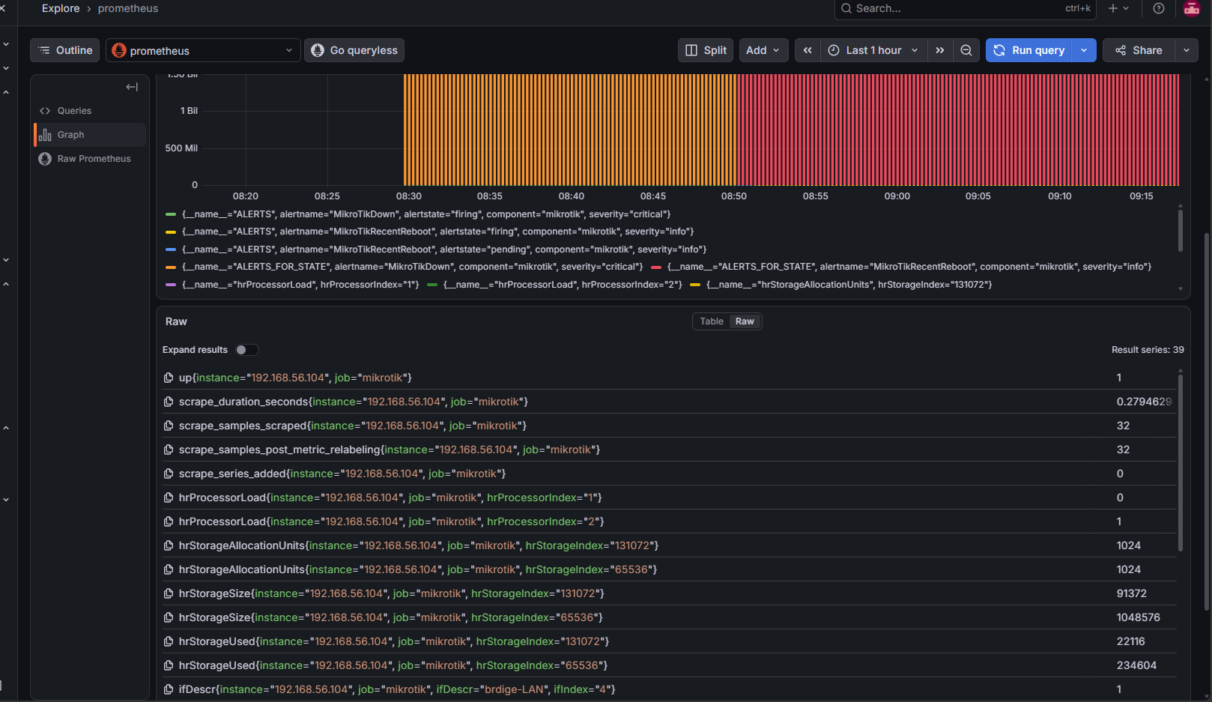The width and height of the screenshot is (1212, 702).
Task: Click the graph legend scrollbar
Action: tap(1181, 231)
